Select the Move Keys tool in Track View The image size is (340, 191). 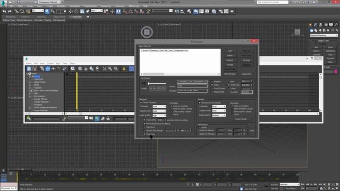click(48, 69)
